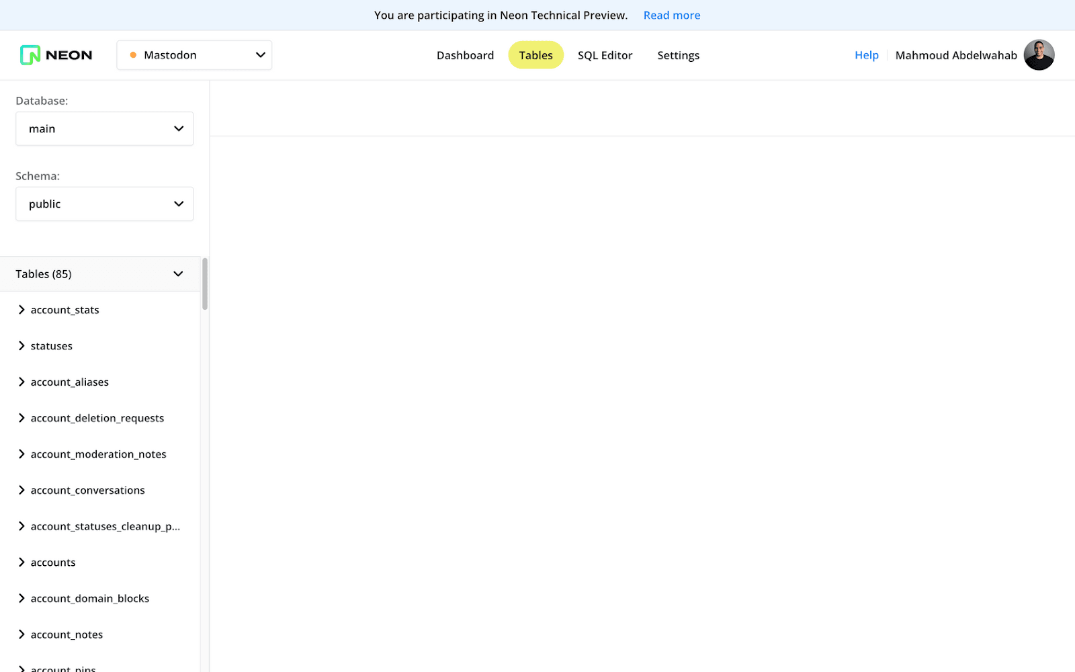Click the Read more link
Image resolution: width=1075 pixels, height=672 pixels.
(671, 15)
